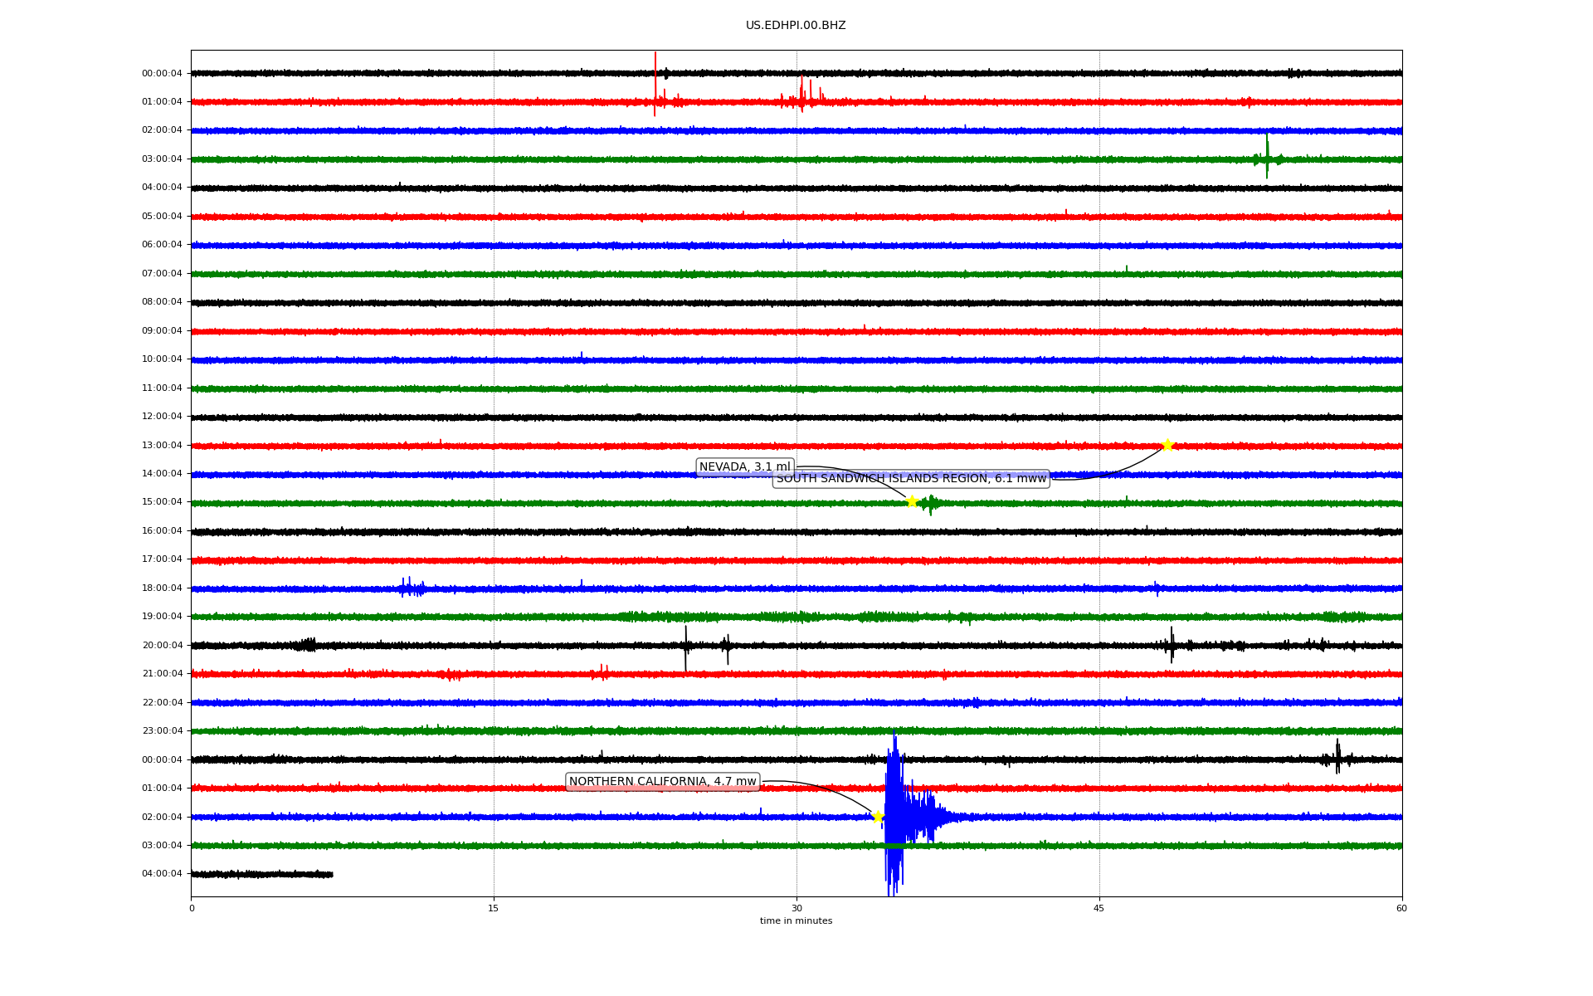Click the x-axis tick label 60
This screenshot has width=1593, height=996.
tap(1401, 908)
